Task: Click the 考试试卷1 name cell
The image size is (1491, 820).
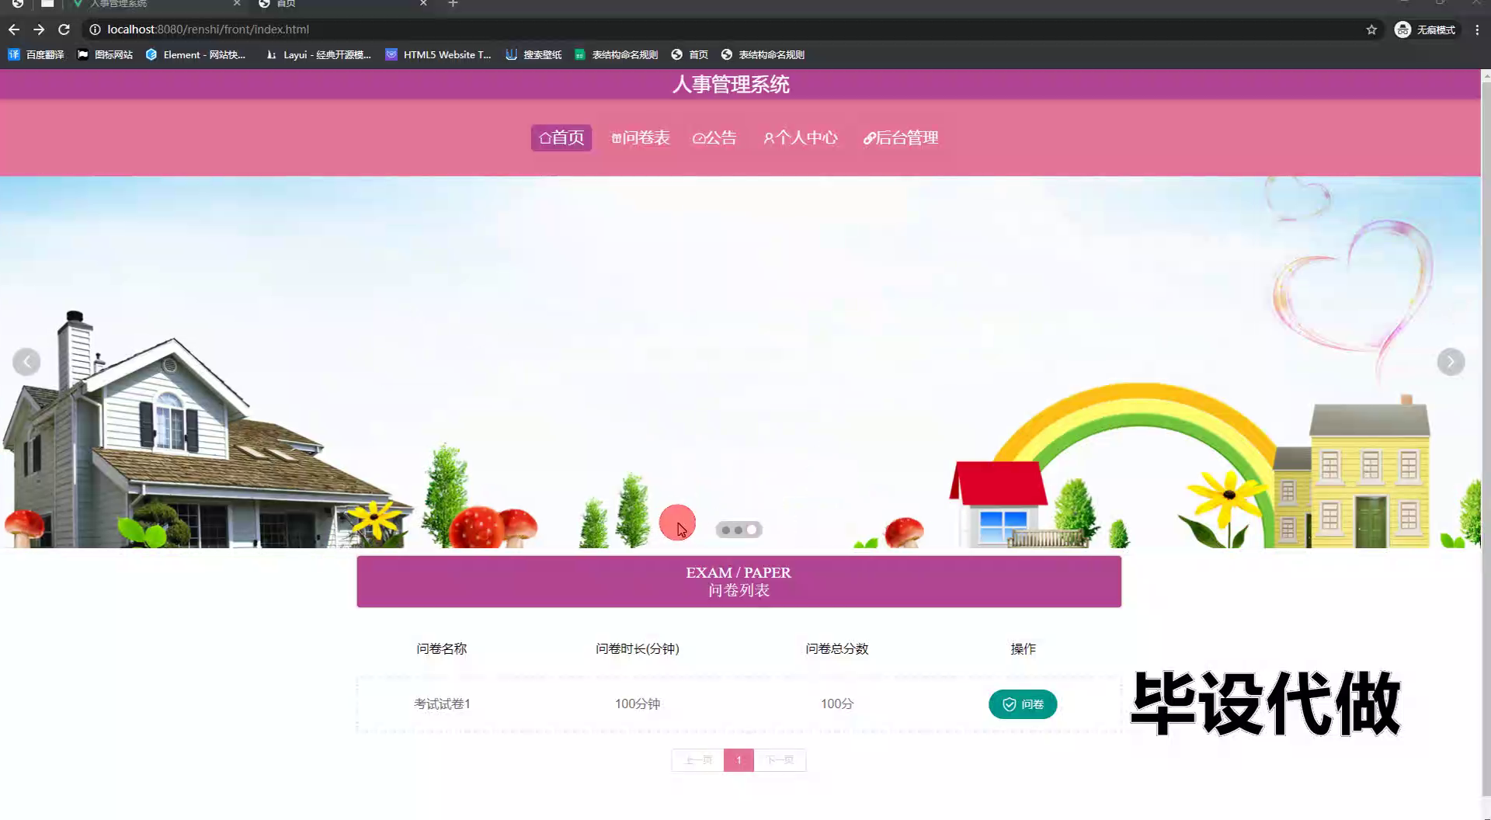Action: [x=442, y=704]
